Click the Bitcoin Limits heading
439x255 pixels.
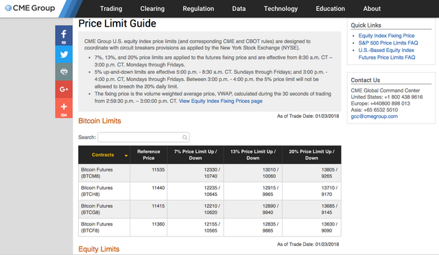(99, 121)
